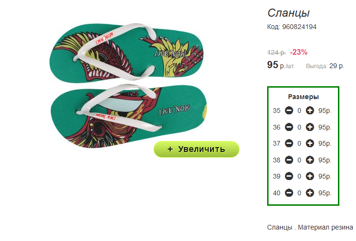Click the -23% discount label
The image size is (356, 241).
click(x=299, y=52)
